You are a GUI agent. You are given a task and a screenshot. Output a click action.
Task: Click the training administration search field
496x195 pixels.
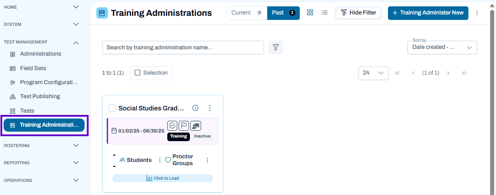pyautogui.click(x=183, y=48)
